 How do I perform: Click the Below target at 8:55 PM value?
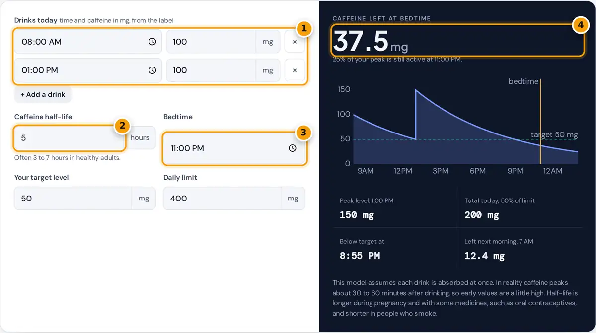point(360,256)
